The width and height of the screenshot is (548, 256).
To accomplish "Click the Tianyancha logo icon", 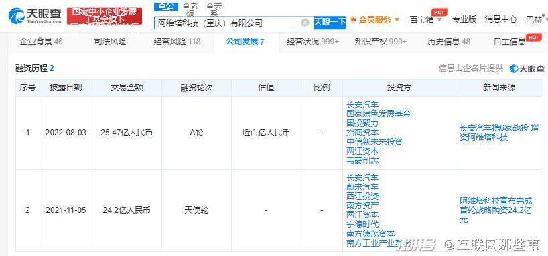I will pos(16,16).
